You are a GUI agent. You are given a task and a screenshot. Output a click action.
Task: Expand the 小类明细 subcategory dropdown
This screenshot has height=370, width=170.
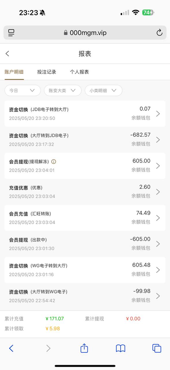pos(103,90)
